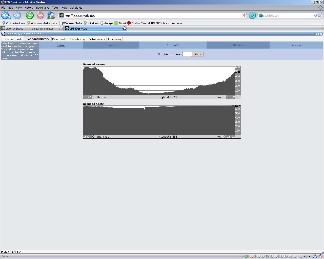Viewport: 324px width, 259px height.
Task: Select the 1 week timespan link
Action: tap(111, 45)
